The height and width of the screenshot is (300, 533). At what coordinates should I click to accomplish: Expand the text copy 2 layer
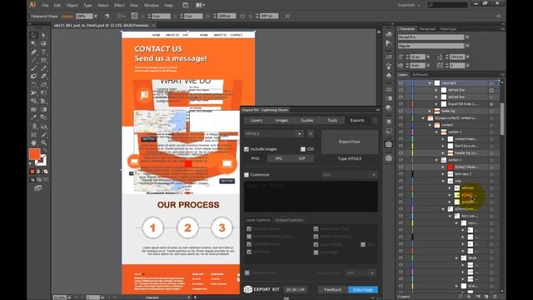click(443, 174)
